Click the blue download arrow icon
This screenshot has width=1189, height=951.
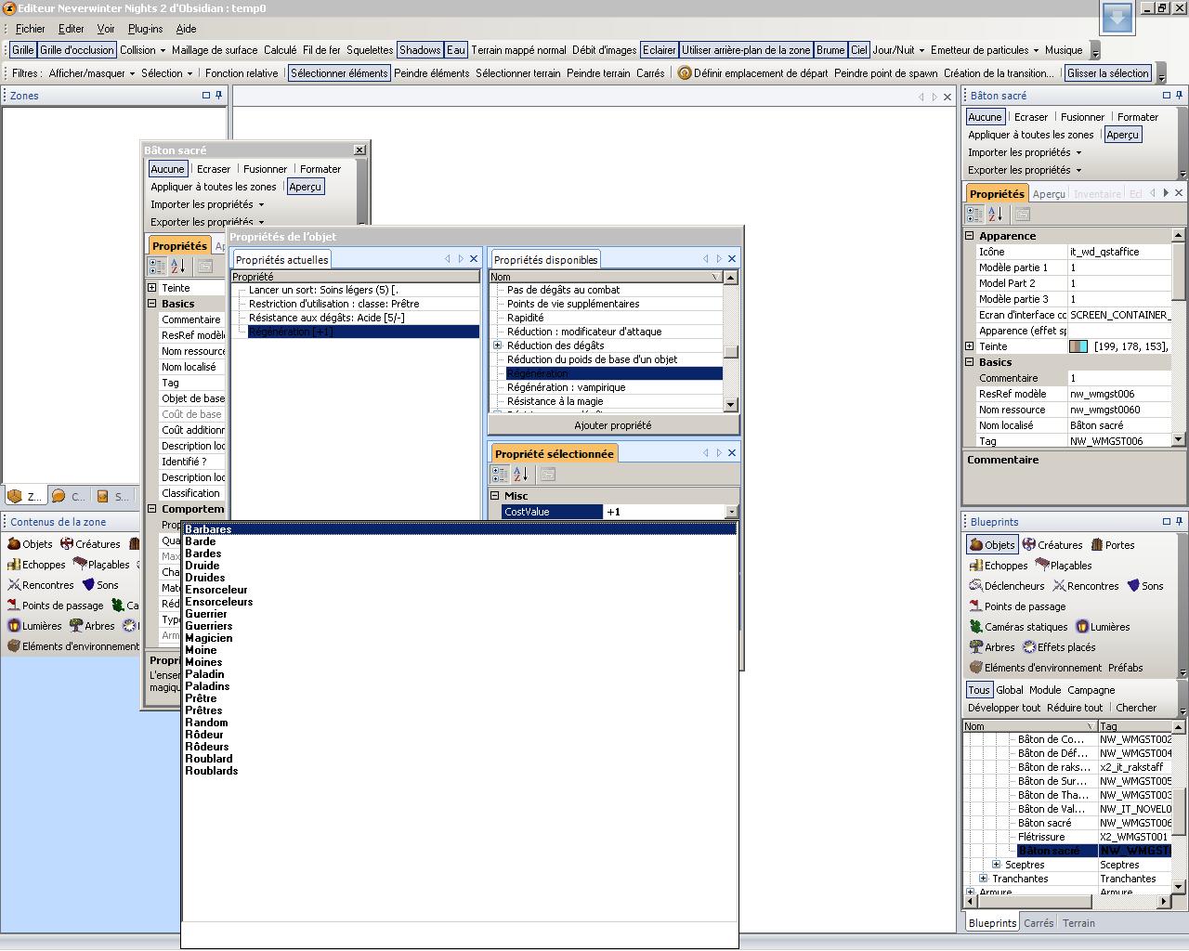[x=1117, y=16]
